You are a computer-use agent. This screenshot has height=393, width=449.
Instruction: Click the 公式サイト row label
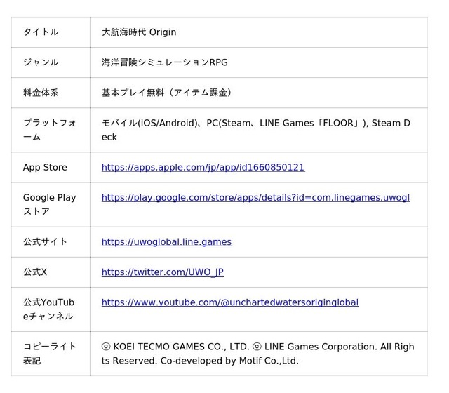45,242
